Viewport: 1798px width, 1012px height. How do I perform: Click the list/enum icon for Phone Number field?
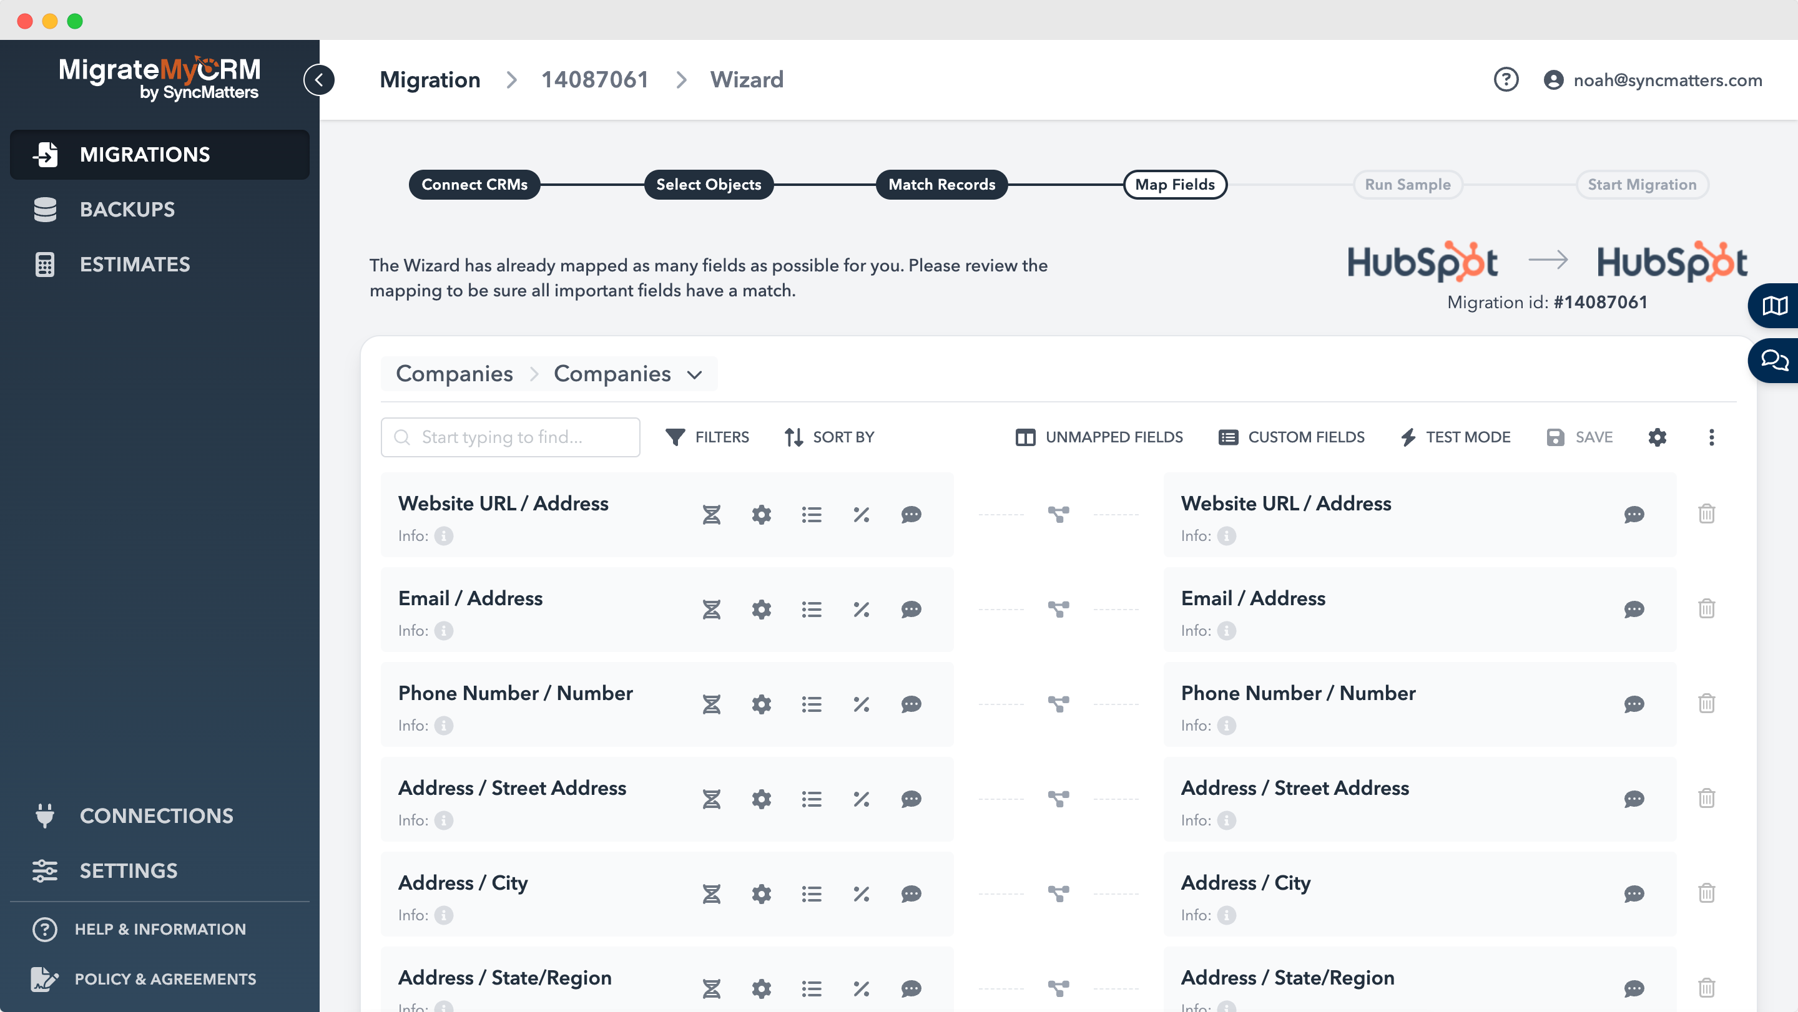[812, 703]
